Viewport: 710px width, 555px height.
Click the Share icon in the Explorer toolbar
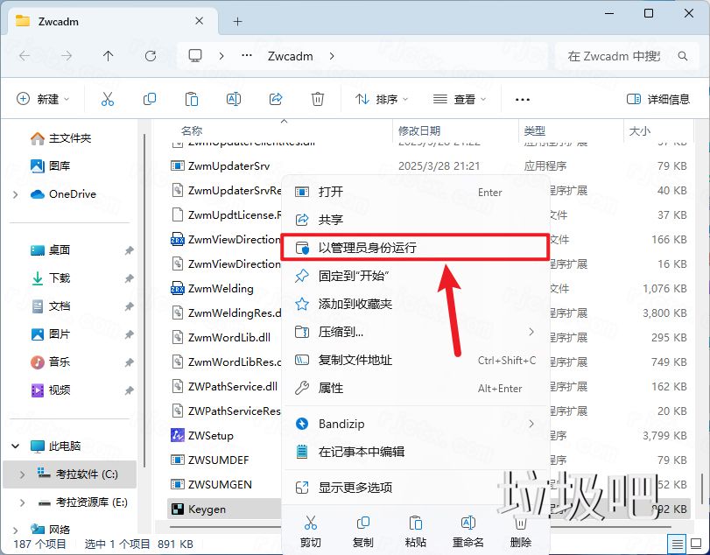click(276, 99)
